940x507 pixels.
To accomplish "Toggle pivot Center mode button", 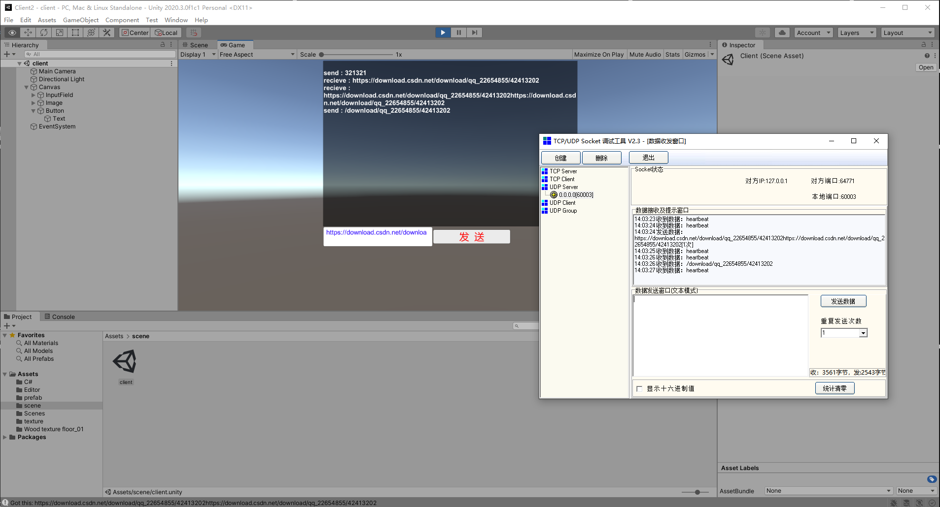I will coord(135,32).
